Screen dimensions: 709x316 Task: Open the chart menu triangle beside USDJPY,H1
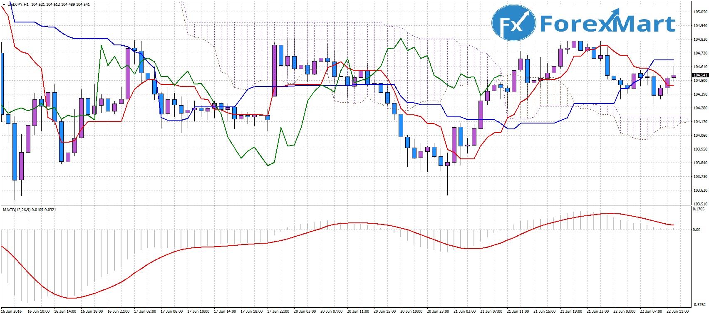point(4,4)
